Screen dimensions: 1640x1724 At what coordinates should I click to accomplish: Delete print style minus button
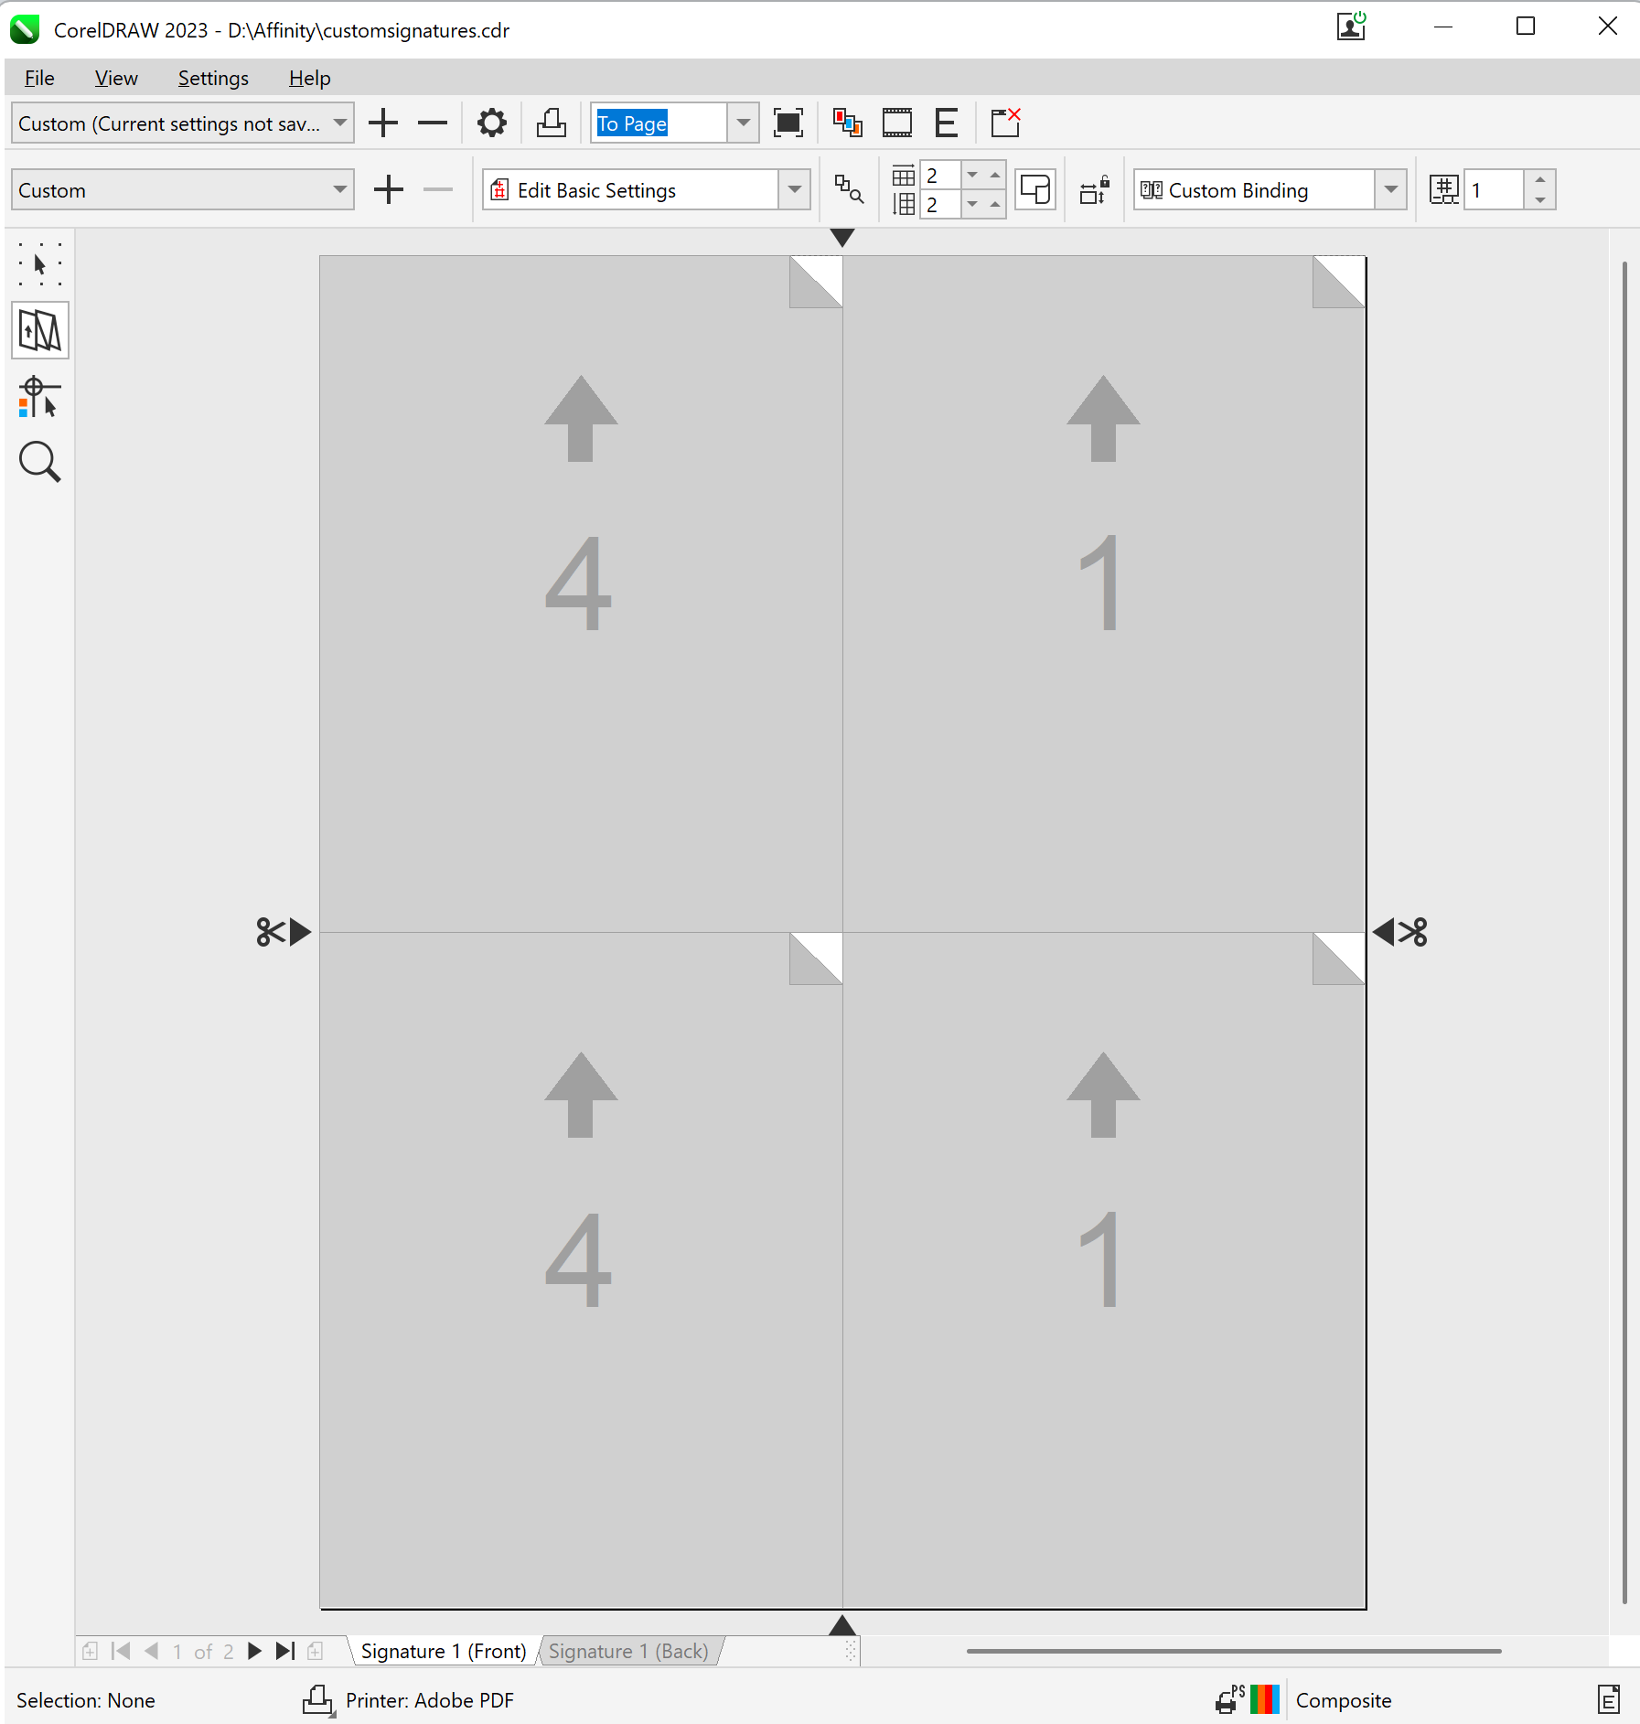pos(433,123)
